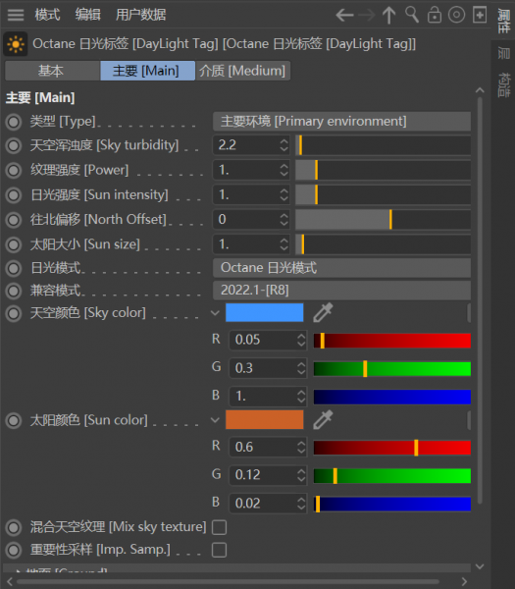Go forward with the right arrow icon
Screen dimensions: 515x589
pos(367,16)
